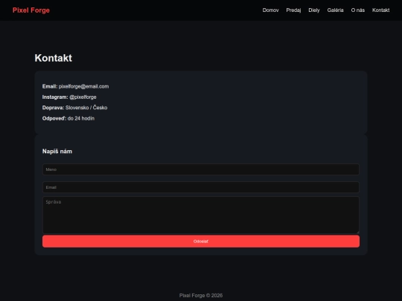Click the 'do 24 hodín' response time

pos(81,118)
